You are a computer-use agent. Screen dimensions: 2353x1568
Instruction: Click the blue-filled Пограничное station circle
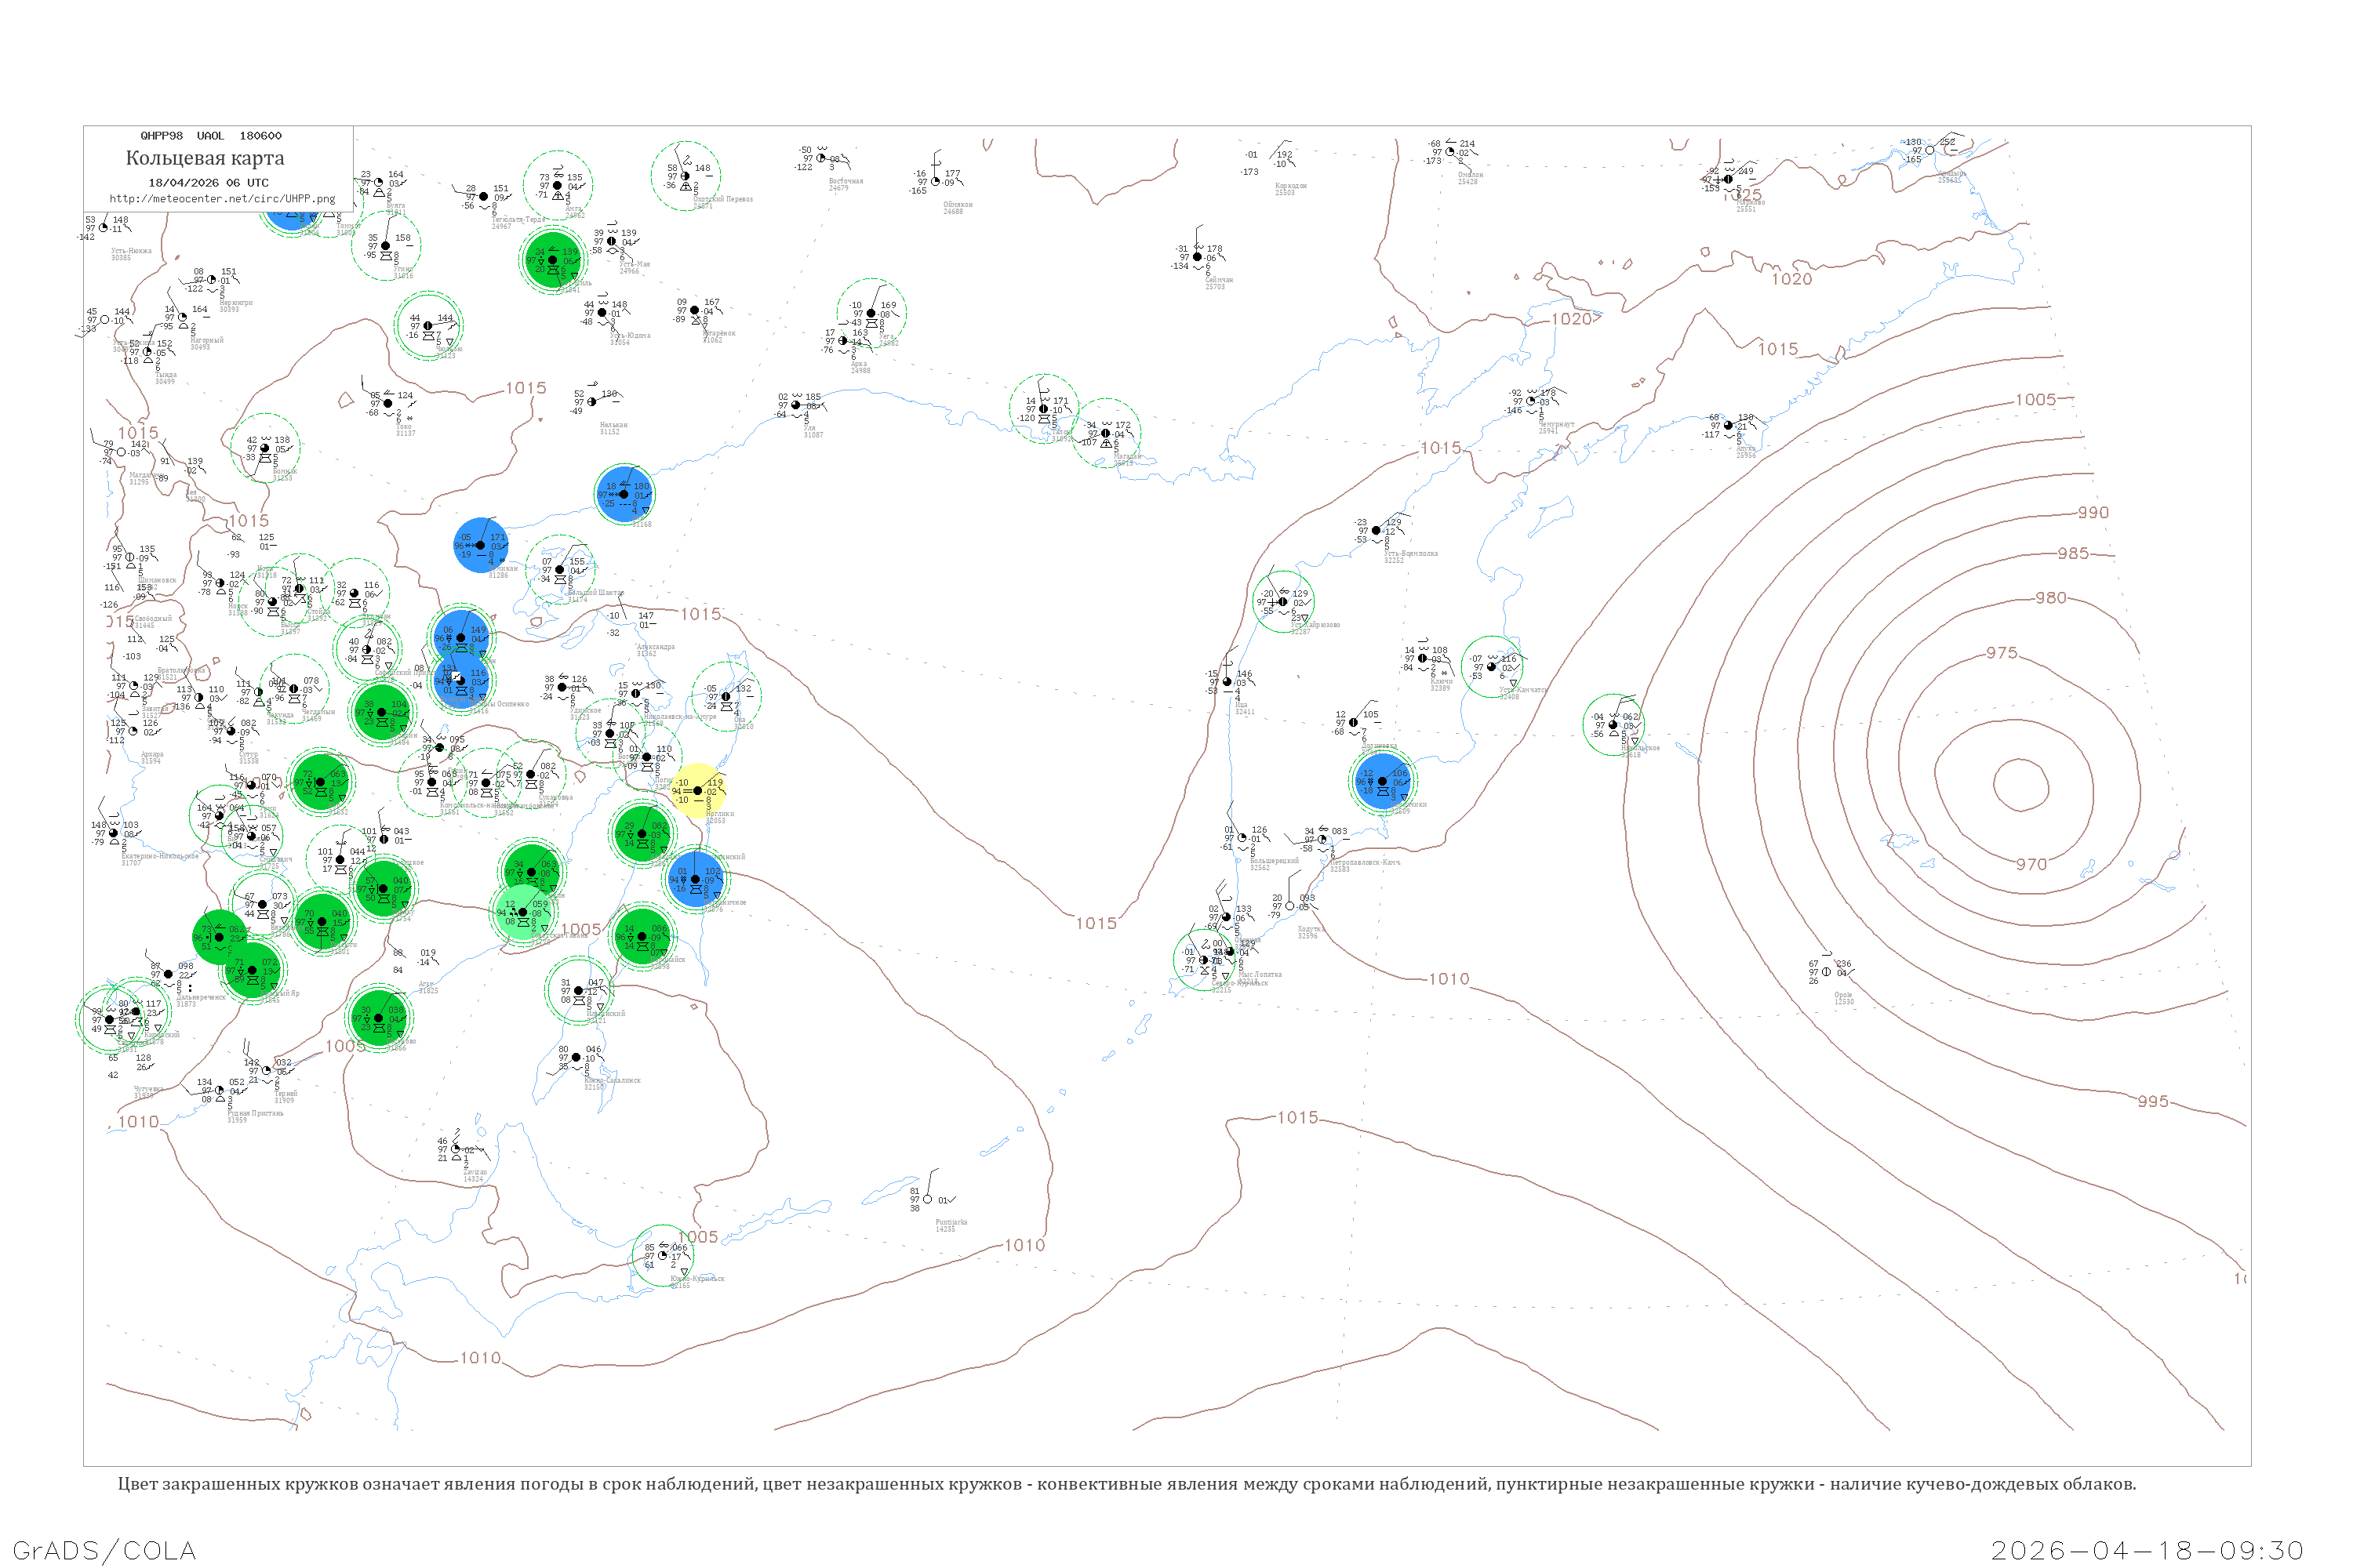click(x=695, y=879)
